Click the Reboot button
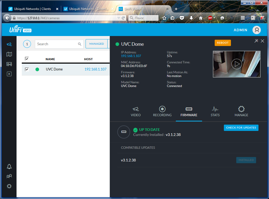The height and width of the screenshot is (199, 269). [x=223, y=43]
